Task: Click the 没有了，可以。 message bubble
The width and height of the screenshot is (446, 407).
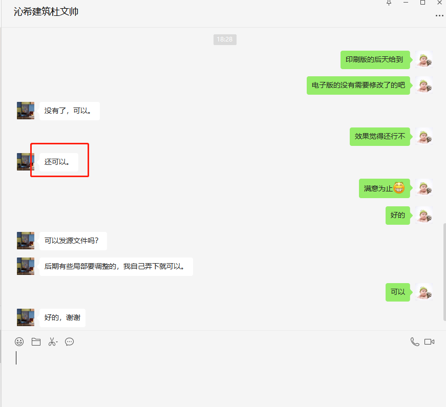Action: point(69,111)
